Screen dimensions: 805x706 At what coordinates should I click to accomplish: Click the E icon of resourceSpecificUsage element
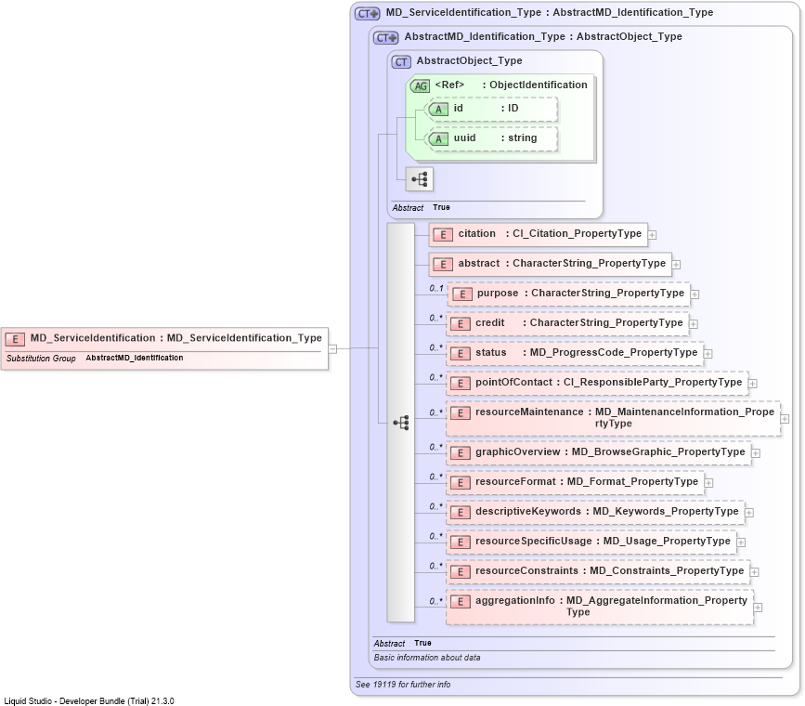pyautogui.click(x=461, y=543)
